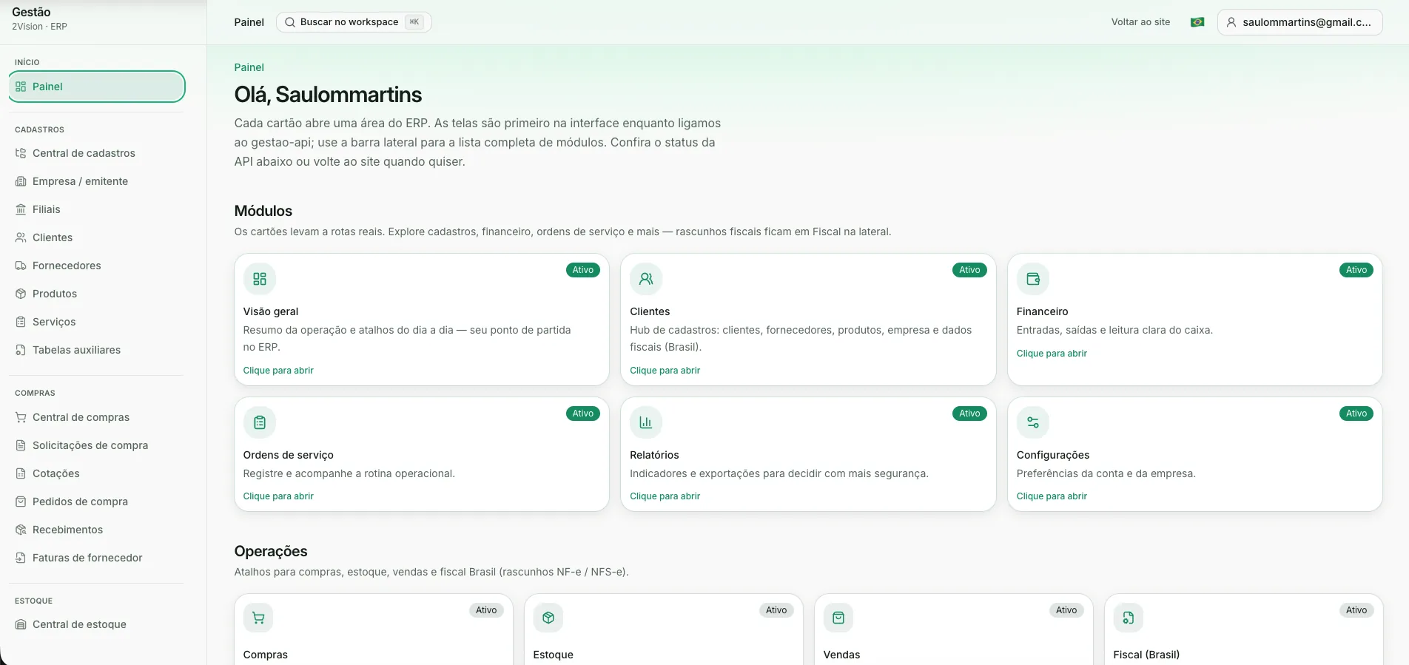Click the Clientes card users icon
Image resolution: width=1409 pixels, height=665 pixels.
646,279
